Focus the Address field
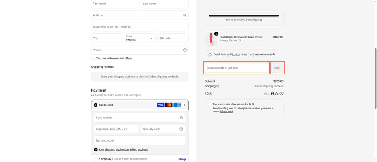This screenshot has width=377, height=162. 140,15
